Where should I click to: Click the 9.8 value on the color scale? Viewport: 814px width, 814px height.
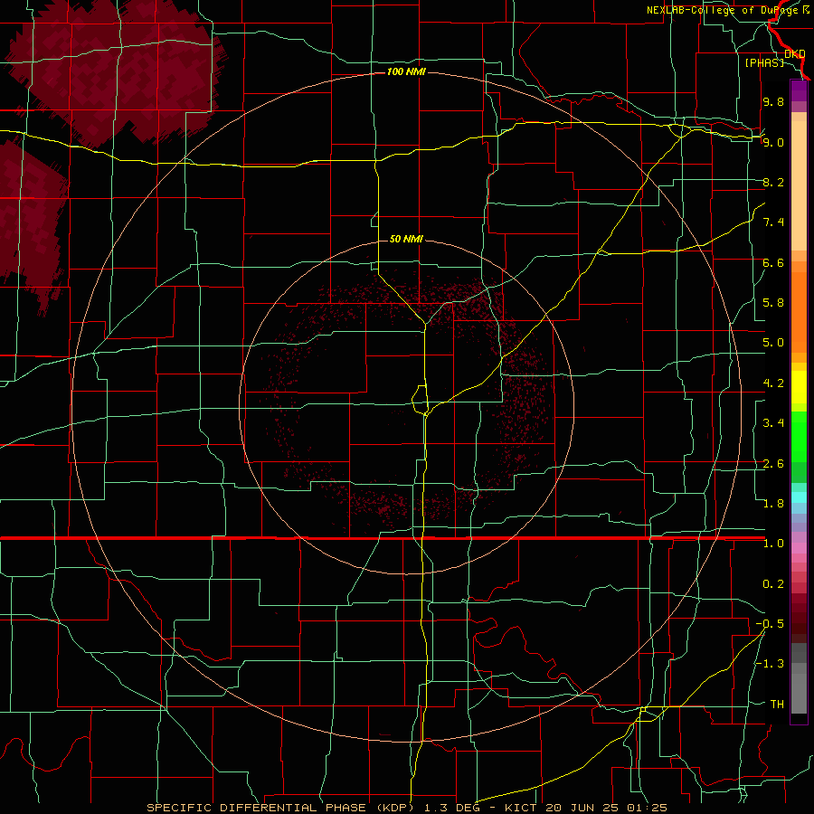click(x=773, y=101)
